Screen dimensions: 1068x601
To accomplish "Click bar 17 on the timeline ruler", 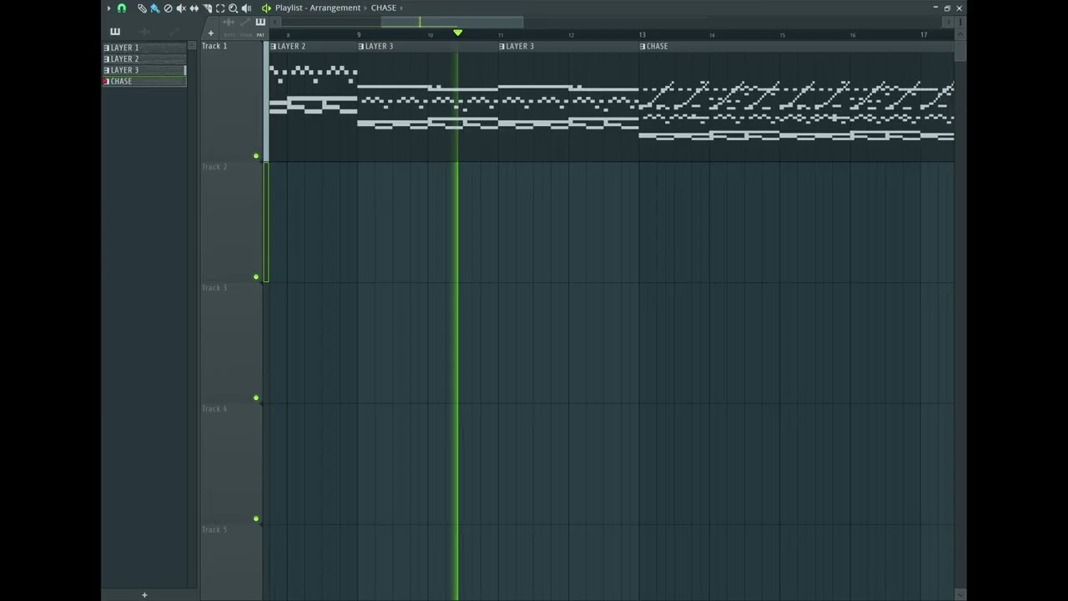I will (x=924, y=34).
